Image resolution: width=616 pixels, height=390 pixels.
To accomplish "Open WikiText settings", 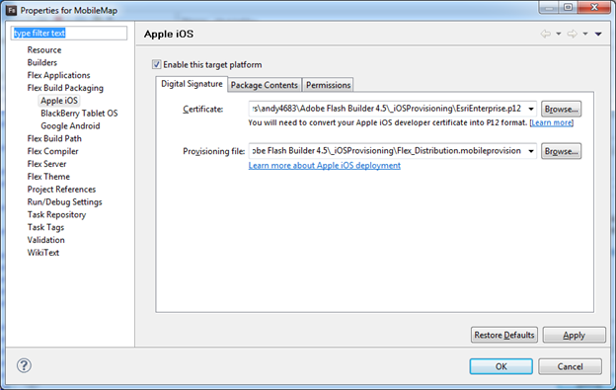I will pyautogui.click(x=43, y=253).
